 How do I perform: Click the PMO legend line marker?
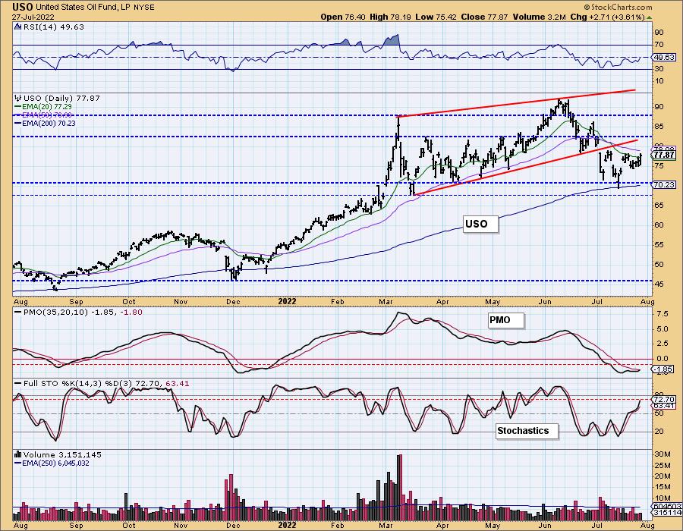pos(18,313)
